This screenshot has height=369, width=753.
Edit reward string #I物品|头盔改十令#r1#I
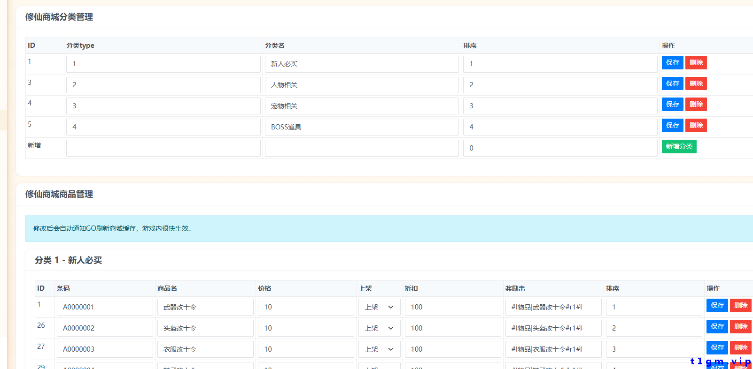coord(553,328)
